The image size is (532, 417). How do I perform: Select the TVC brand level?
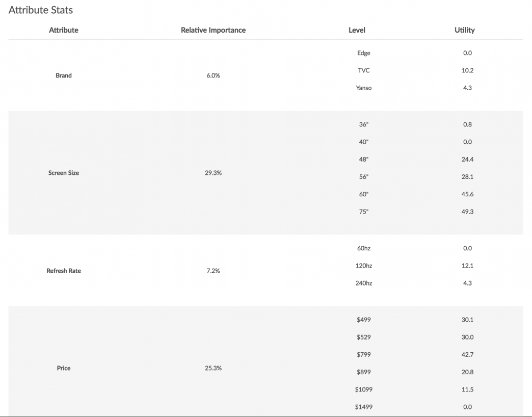pos(364,70)
